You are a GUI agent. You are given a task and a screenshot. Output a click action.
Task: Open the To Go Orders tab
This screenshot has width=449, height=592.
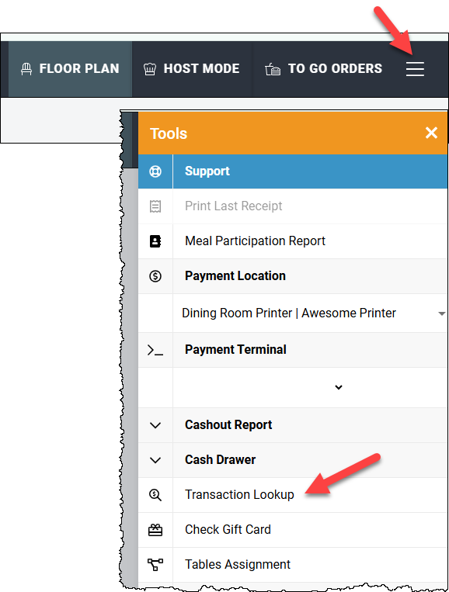pyautogui.click(x=323, y=69)
